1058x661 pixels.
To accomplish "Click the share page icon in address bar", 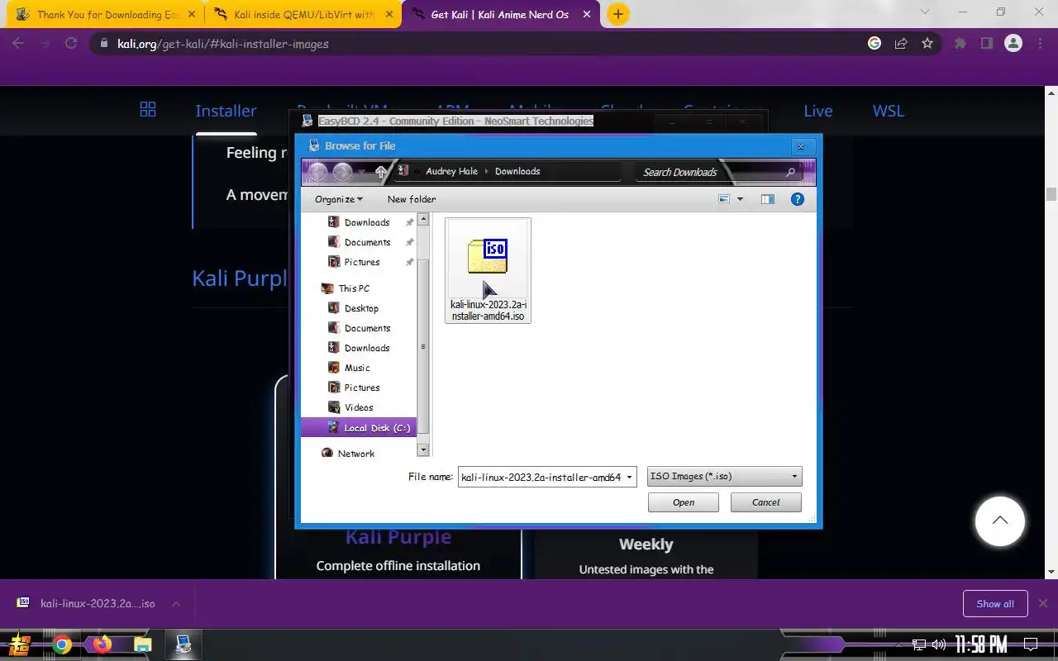I will (901, 44).
